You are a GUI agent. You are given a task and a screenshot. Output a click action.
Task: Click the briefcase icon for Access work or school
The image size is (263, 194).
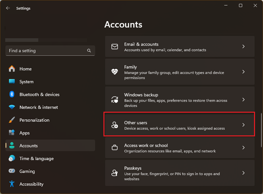point(115,148)
